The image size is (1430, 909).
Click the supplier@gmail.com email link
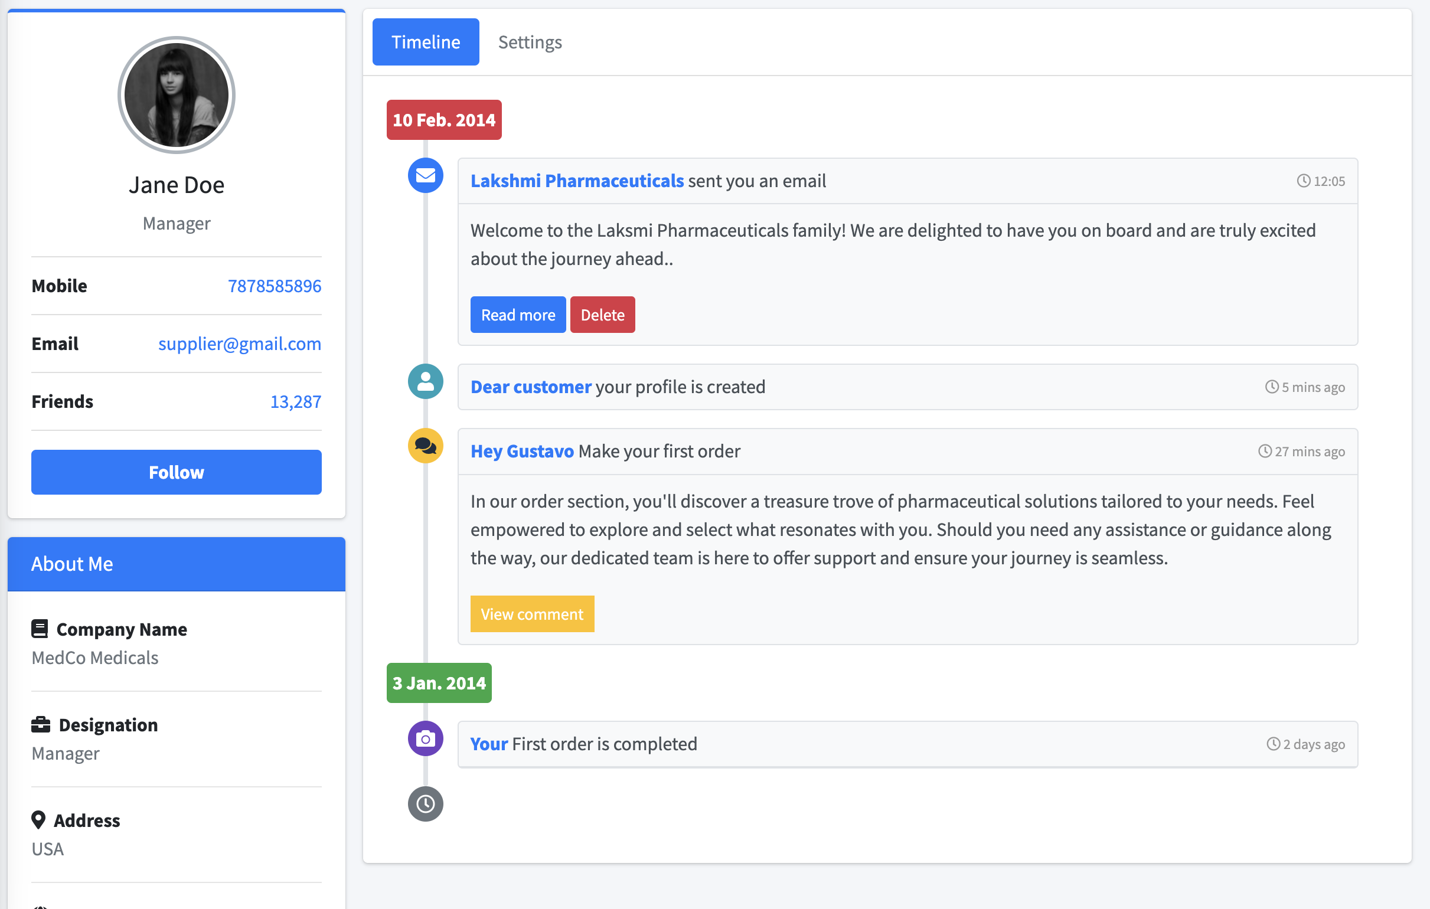pos(239,344)
